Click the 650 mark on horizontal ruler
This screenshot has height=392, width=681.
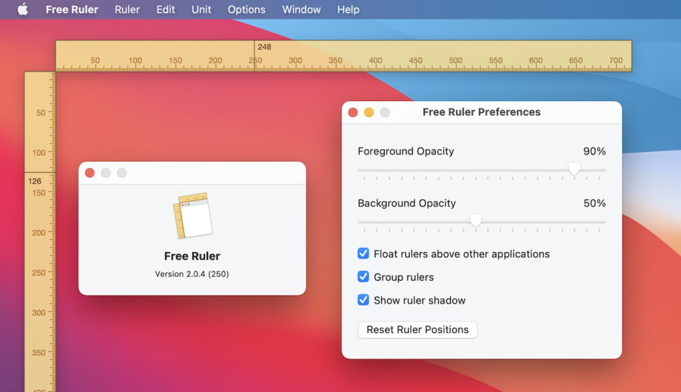[576, 60]
